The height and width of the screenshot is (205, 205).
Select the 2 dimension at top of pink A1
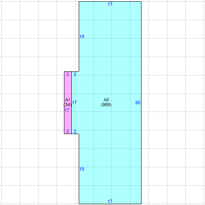point(68,74)
